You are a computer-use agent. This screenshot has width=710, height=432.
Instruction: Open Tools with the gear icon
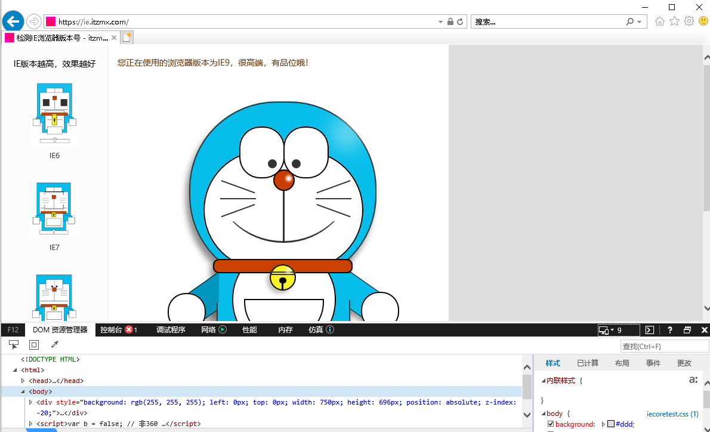pos(689,21)
